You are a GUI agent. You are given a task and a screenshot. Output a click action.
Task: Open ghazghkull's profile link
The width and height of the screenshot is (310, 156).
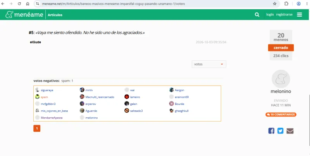(x=181, y=111)
